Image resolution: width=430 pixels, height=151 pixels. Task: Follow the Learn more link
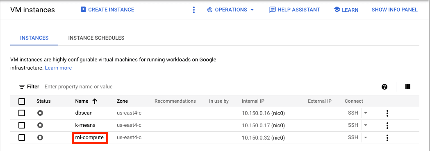click(x=58, y=68)
